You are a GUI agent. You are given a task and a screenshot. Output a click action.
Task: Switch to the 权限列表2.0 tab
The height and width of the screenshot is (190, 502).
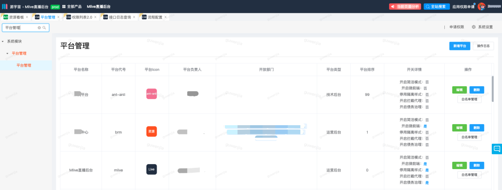click(82, 17)
